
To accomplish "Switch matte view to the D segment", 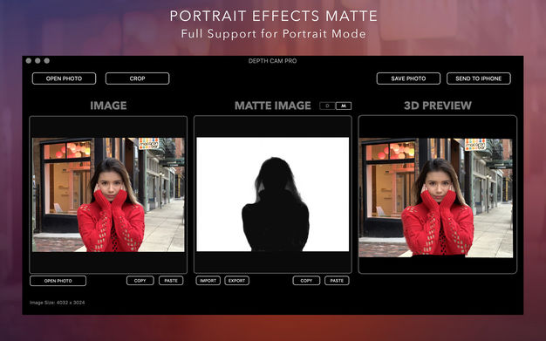I will [327, 106].
